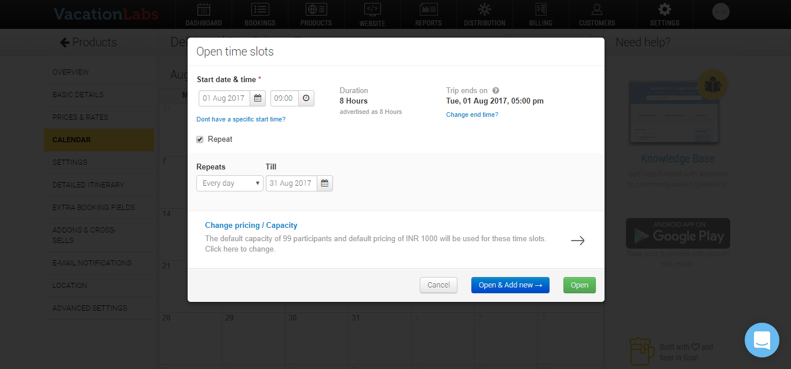Click 'Dont have a specific start time?' link

(x=241, y=119)
